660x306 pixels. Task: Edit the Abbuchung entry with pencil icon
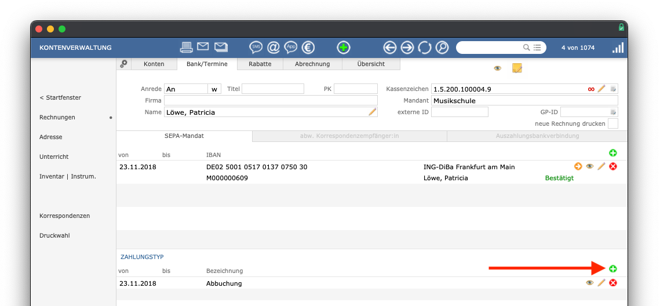tap(601, 282)
